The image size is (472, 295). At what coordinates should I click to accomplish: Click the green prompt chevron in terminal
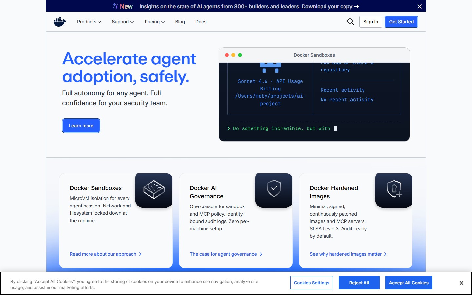(229, 128)
